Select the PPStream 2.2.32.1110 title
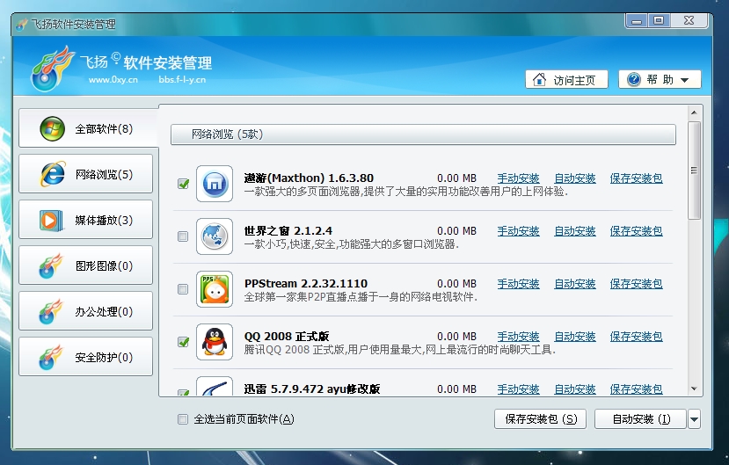Viewport: 729px width, 465px height. pos(306,284)
